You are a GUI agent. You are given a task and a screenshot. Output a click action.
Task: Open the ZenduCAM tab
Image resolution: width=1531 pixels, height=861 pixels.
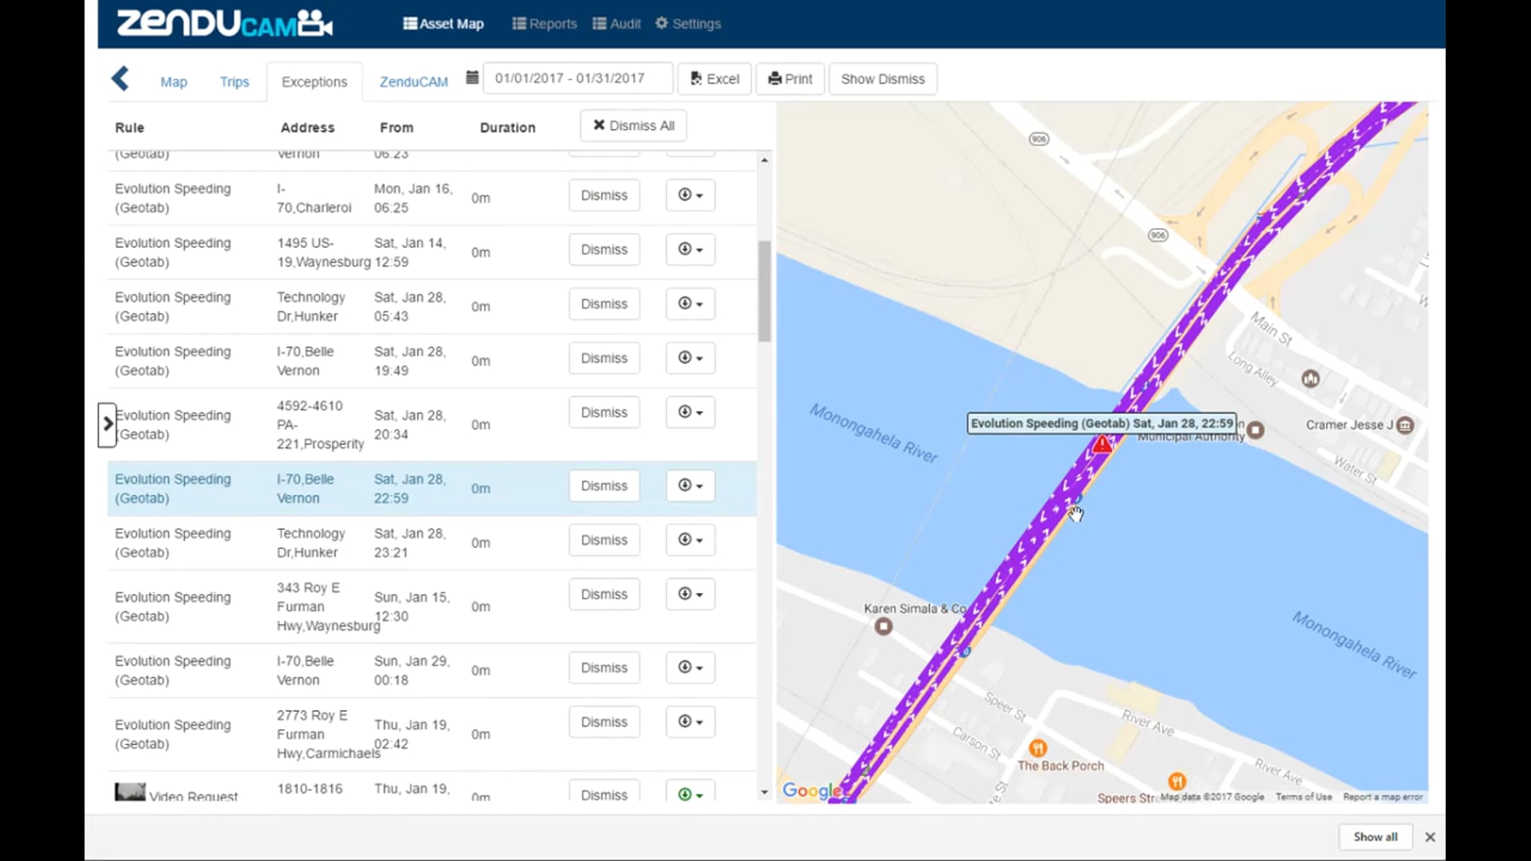point(413,81)
